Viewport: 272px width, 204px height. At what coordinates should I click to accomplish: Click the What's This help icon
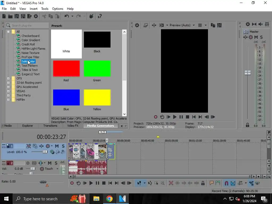click(100, 16)
